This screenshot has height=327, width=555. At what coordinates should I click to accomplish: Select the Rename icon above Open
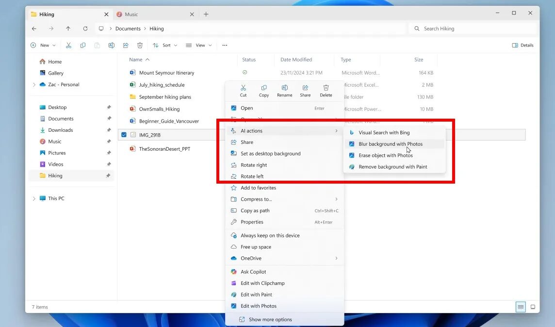click(x=284, y=88)
